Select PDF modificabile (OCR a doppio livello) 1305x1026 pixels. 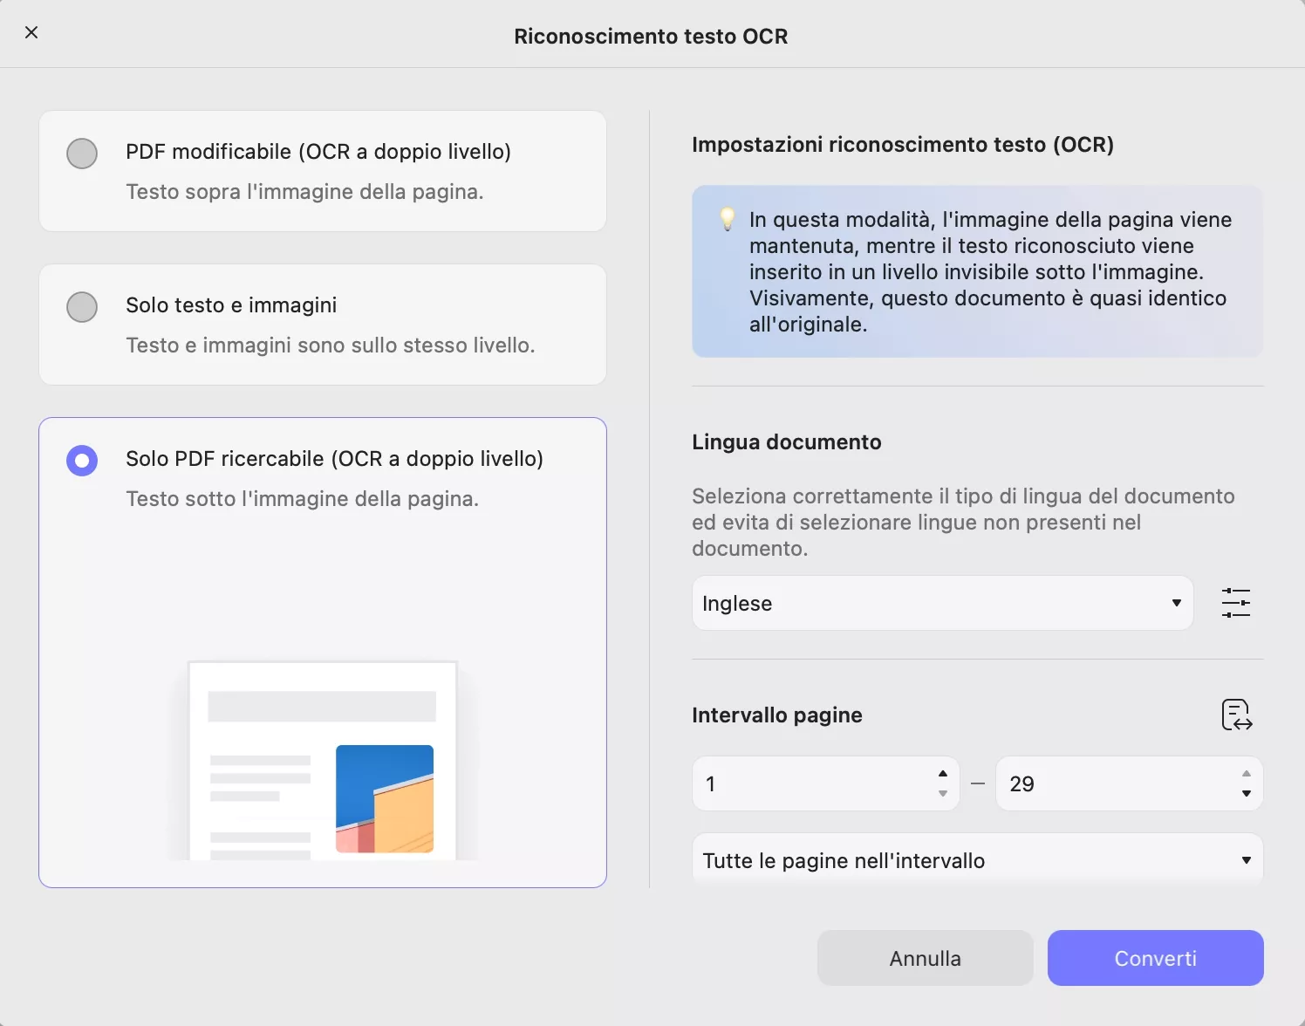81,153
